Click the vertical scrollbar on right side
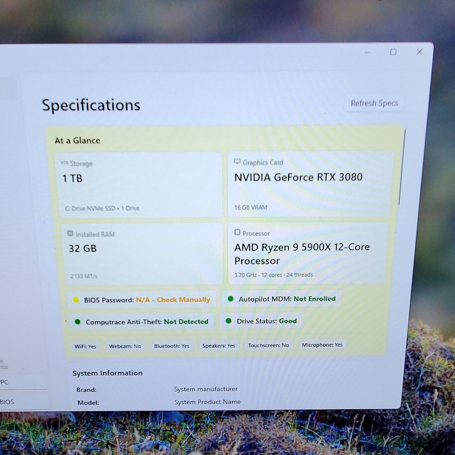Image resolution: width=455 pixels, height=455 pixels. tap(402, 167)
